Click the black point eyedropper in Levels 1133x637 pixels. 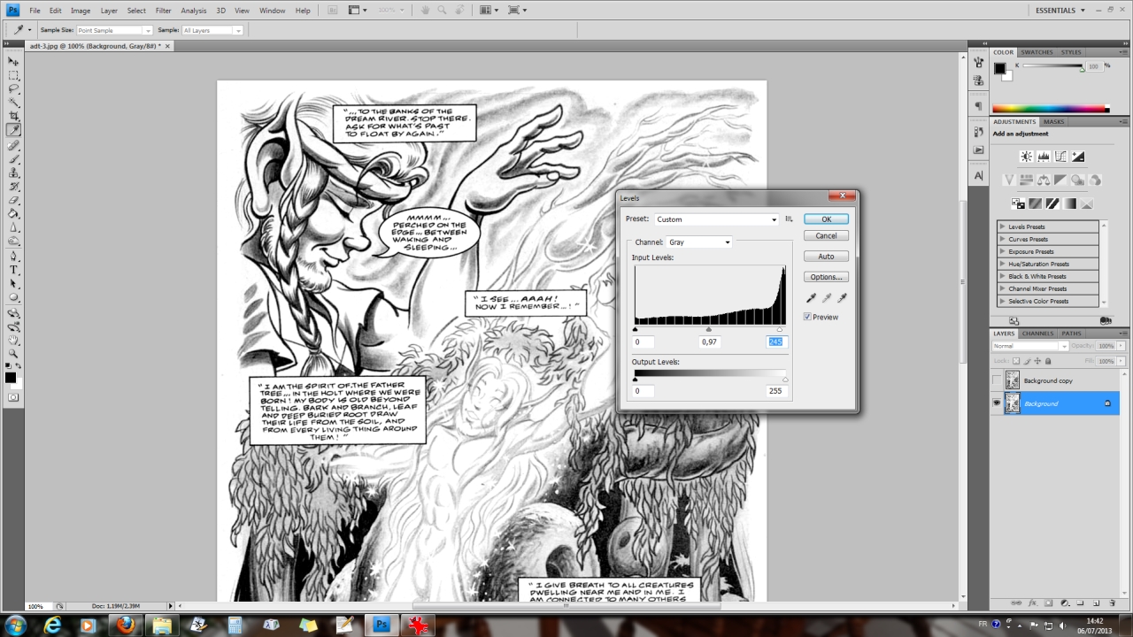point(811,299)
